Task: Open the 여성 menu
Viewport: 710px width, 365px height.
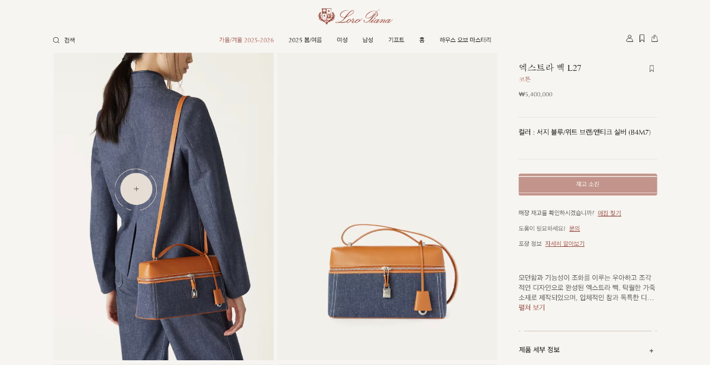Action: coord(342,40)
